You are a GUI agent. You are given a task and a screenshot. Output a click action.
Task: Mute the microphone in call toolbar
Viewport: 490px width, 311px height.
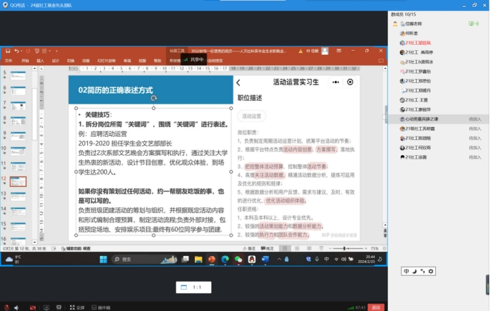coord(6,307)
